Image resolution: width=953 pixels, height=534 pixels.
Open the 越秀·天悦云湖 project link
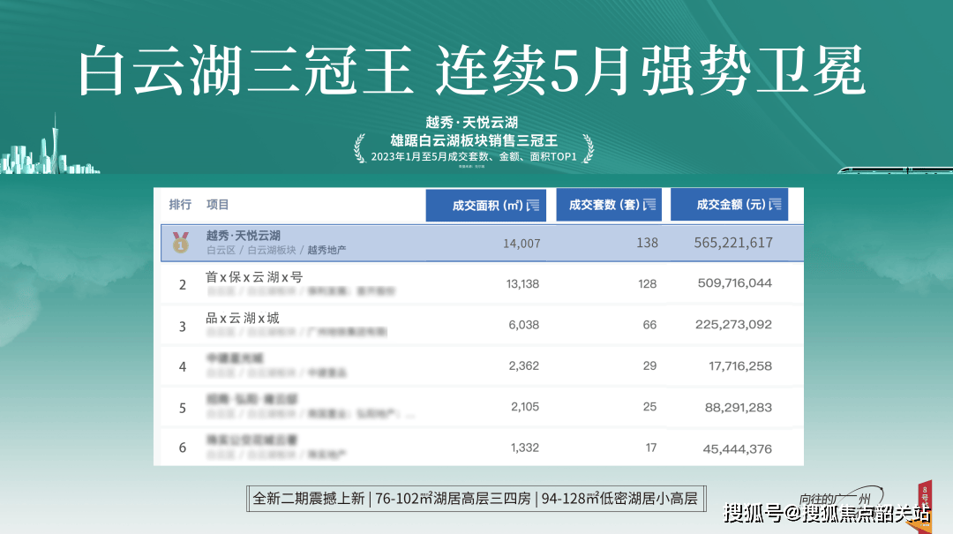coord(244,236)
